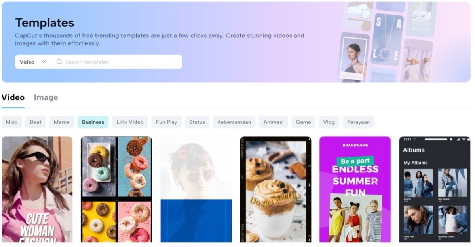475x247 pixels.
Task: Open the cupcake Do you want it template
Action: [275, 189]
